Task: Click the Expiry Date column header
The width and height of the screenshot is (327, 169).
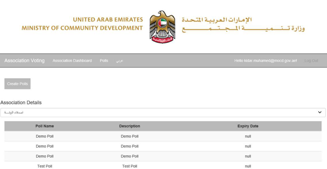Action: tap(248, 126)
